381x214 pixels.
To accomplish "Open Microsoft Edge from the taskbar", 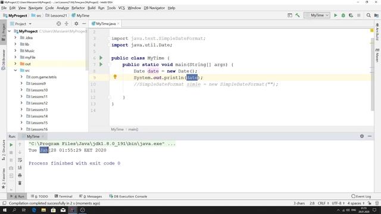I will pos(34,210).
